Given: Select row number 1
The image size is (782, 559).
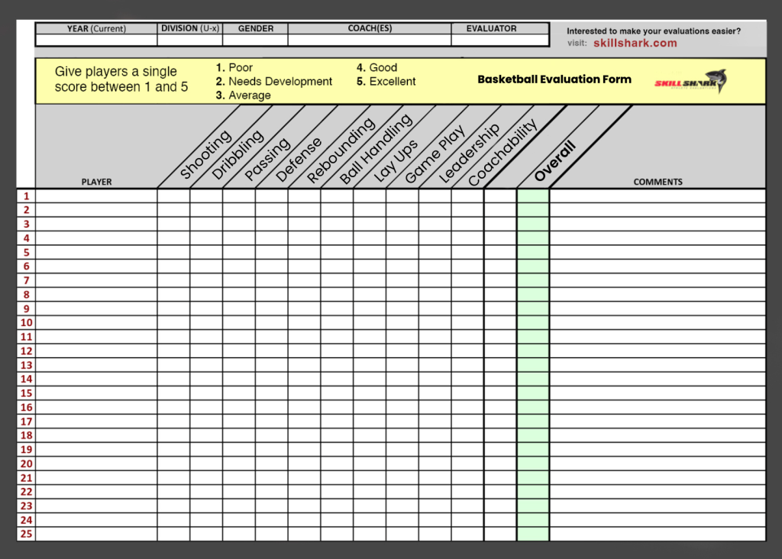Looking at the screenshot, I should tap(27, 196).
